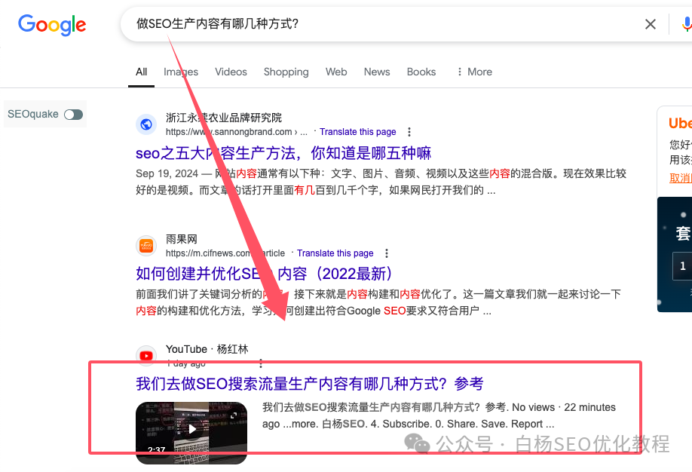Switch to the Images tab
The width and height of the screenshot is (692, 472).
(x=180, y=72)
